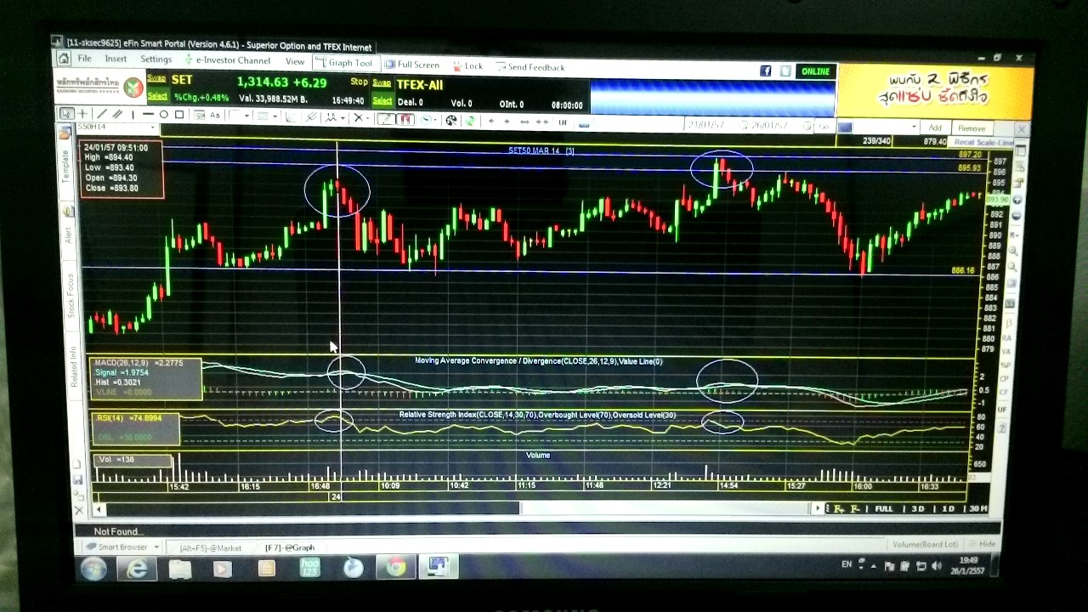Click the green refresh chart icon
1088x612 pixels.
[468, 121]
